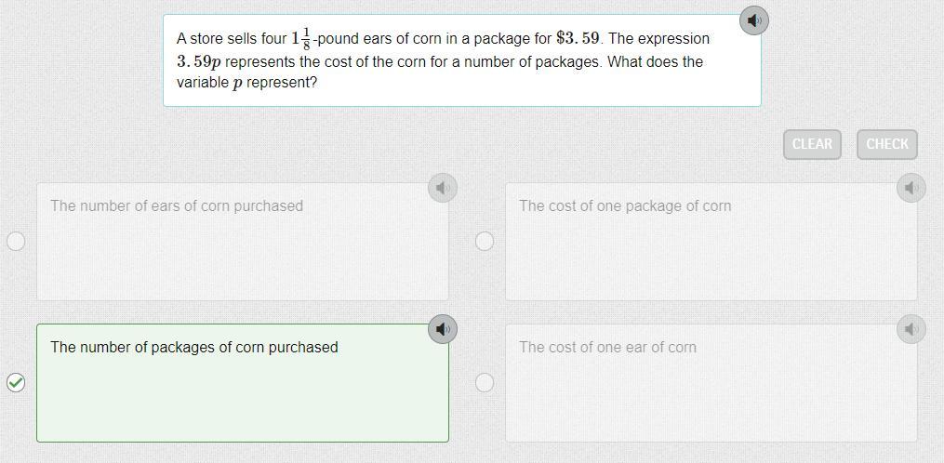Select radio for cost of one package

[485, 241]
